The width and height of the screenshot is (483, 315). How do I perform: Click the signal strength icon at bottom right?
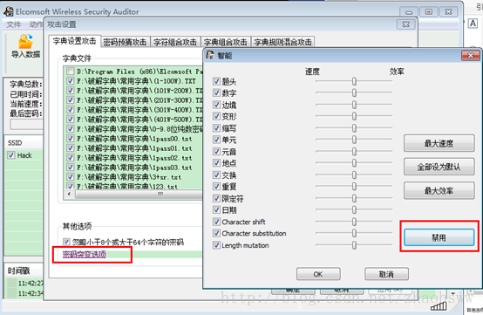(439, 305)
